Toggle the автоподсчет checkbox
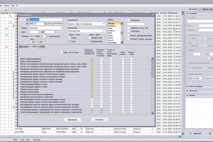This screenshot has height=142, width=213. pyautogui.click(x=48, y=36)
